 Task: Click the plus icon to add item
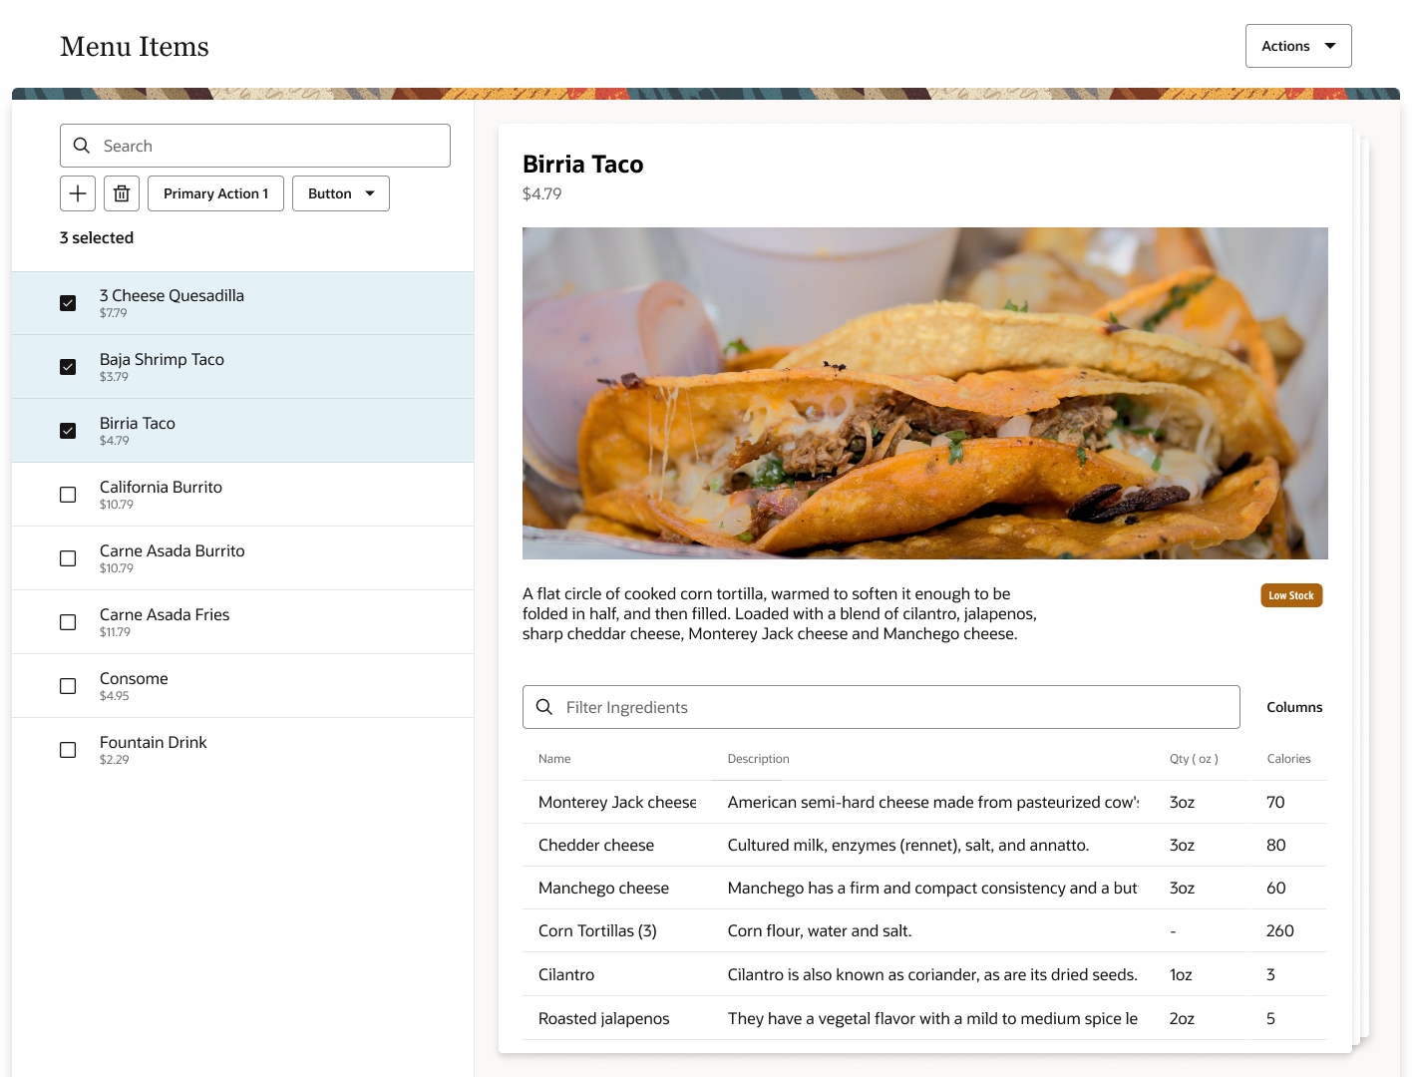coord(78,193)
